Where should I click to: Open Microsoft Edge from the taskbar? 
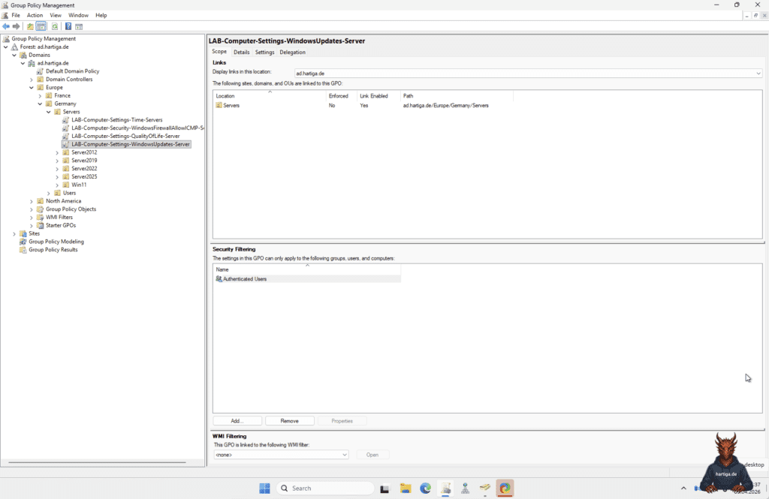[425, 488]
